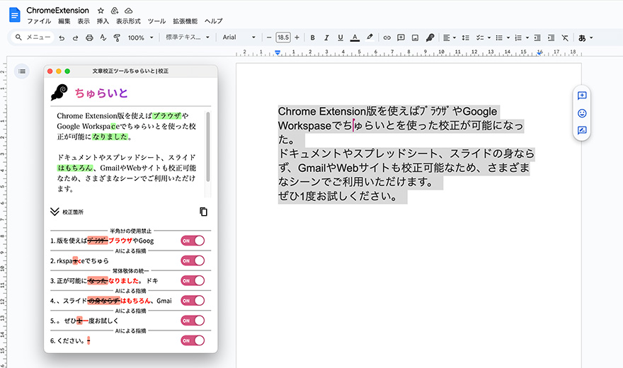Show the document outline

coord(22,71)
